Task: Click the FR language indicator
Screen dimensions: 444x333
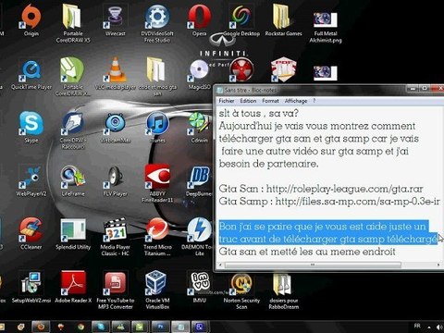Action: pos(417,326)
